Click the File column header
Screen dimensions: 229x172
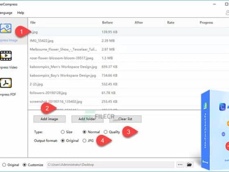(x=33, y=23)
